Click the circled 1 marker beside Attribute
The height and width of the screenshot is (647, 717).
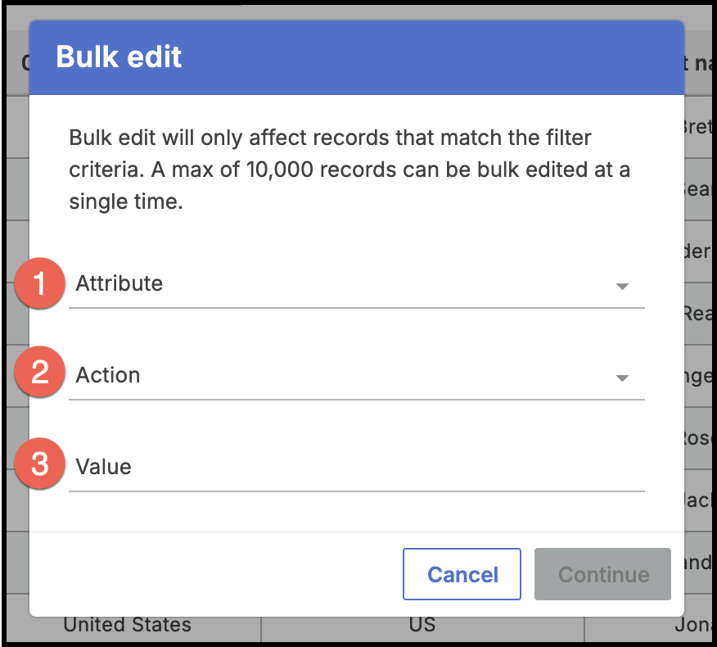click(39, 283)
